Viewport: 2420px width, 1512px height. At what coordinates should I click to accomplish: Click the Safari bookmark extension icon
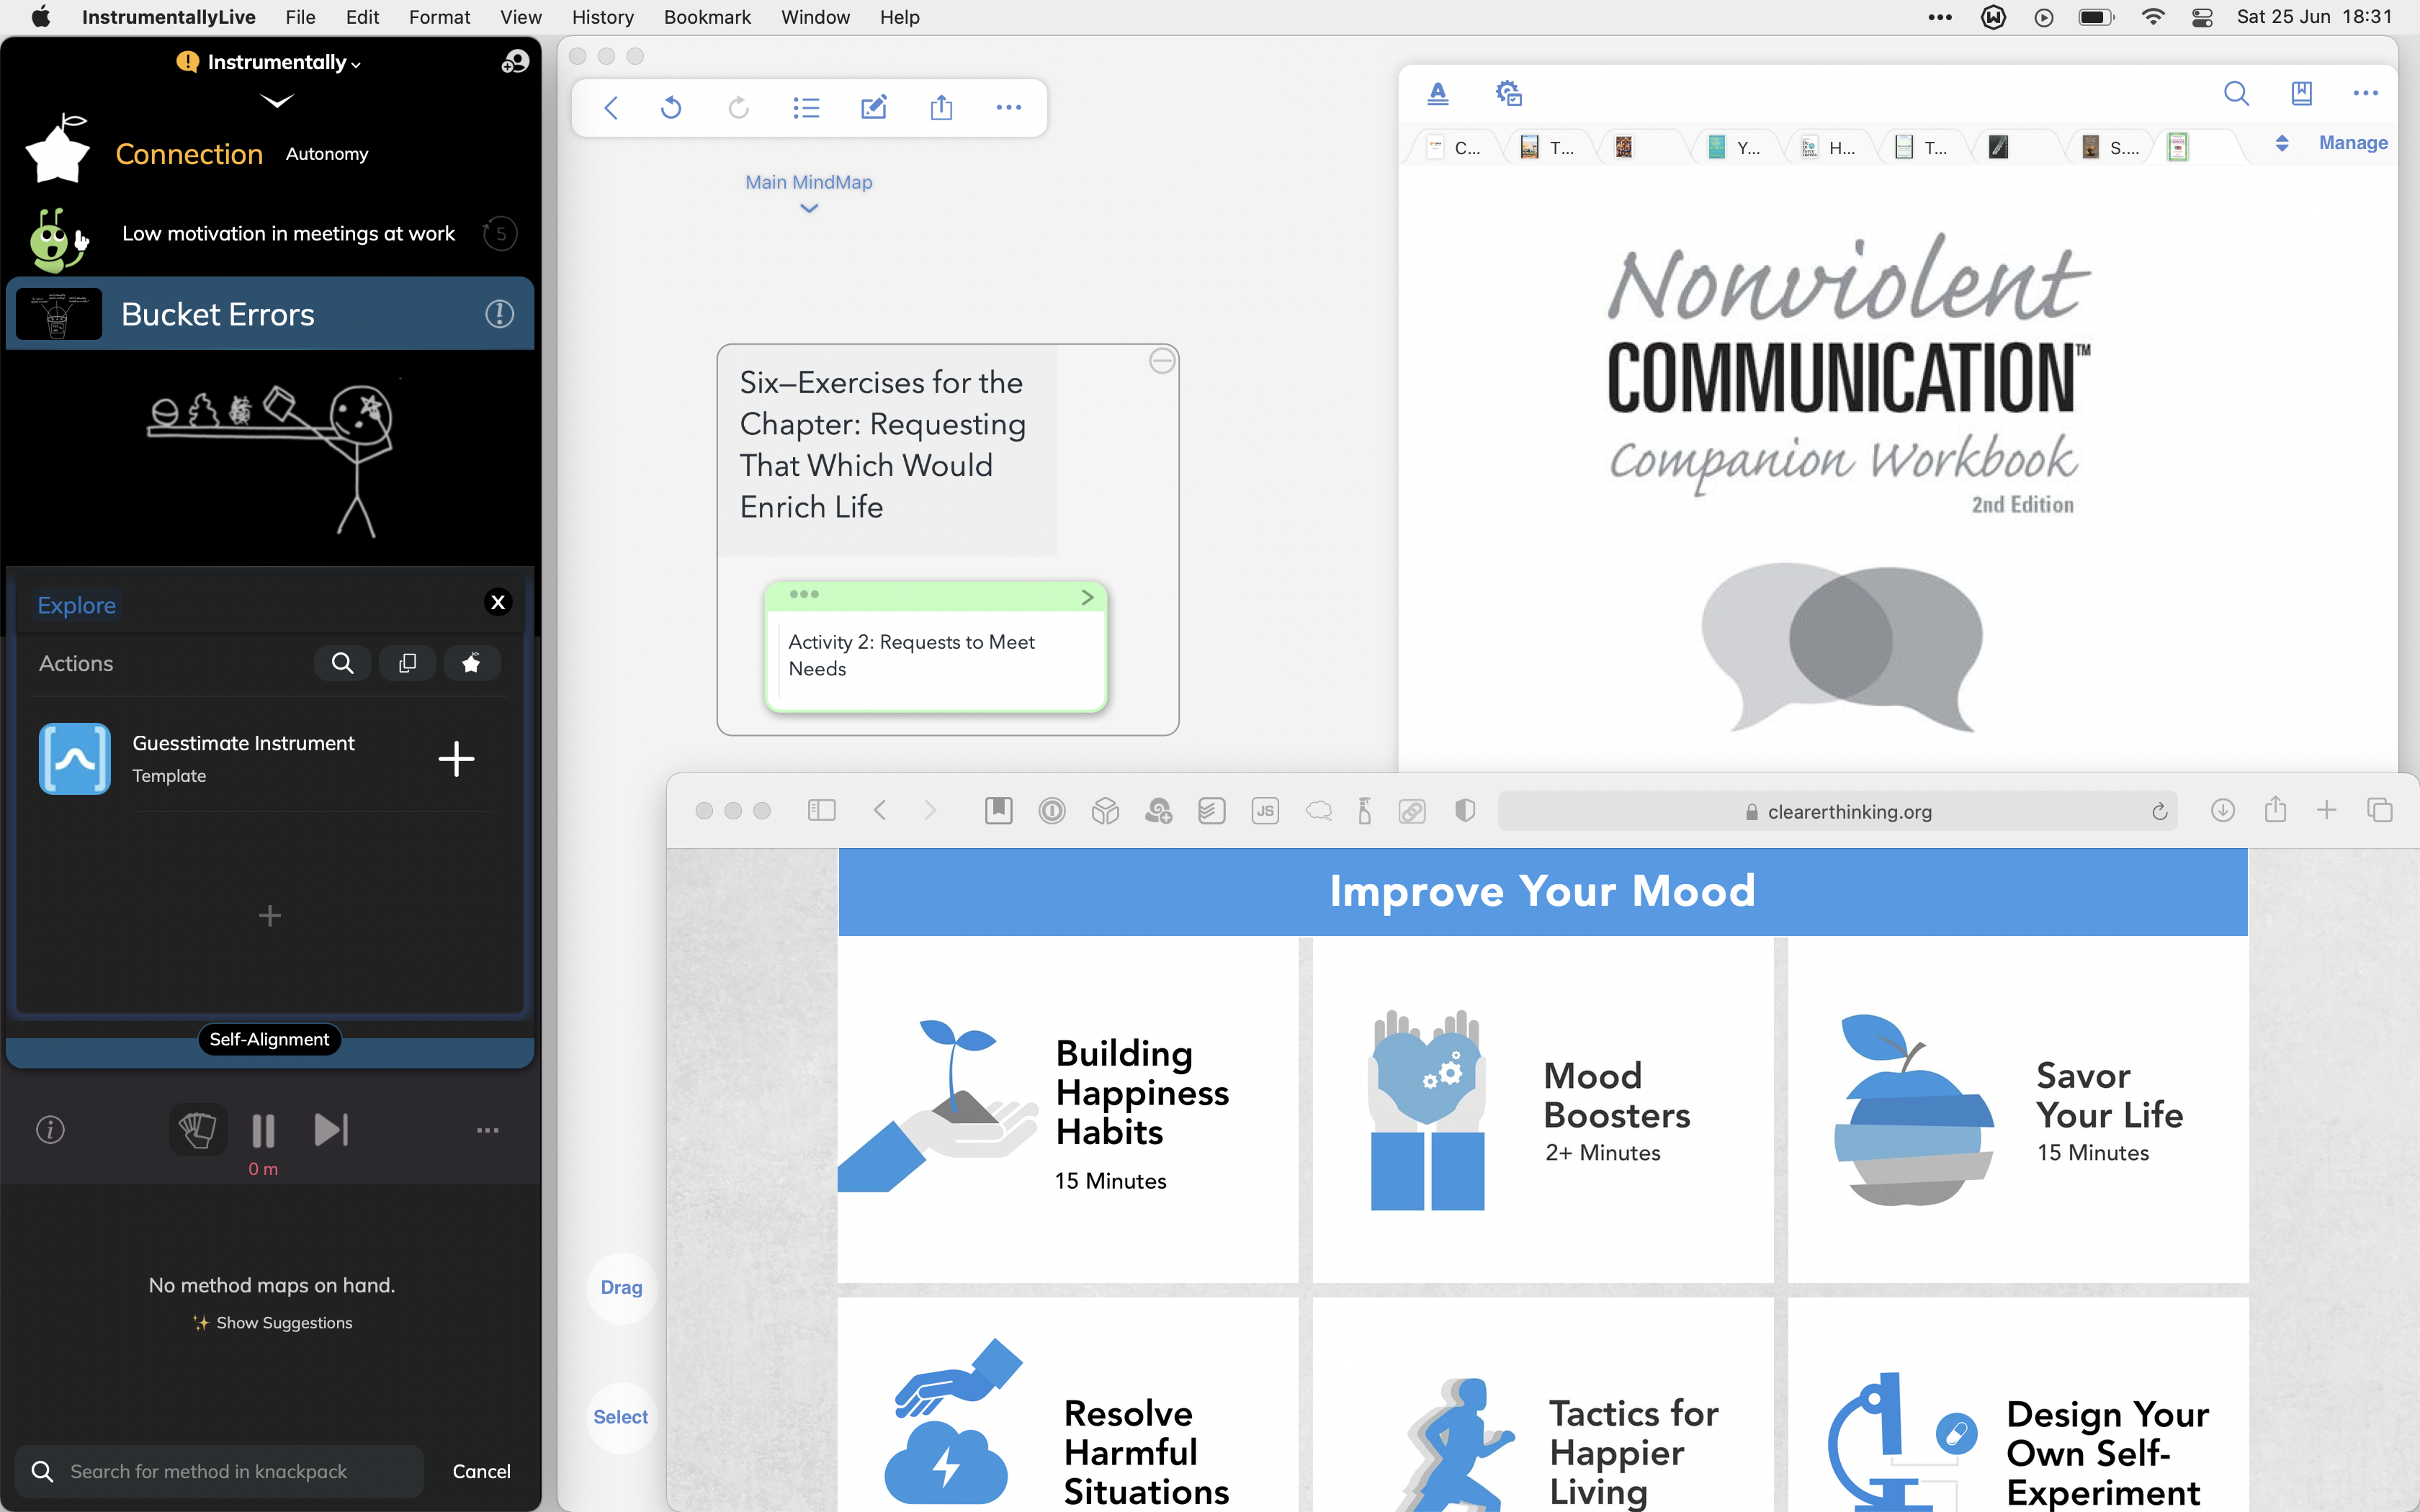click(998, 811)
